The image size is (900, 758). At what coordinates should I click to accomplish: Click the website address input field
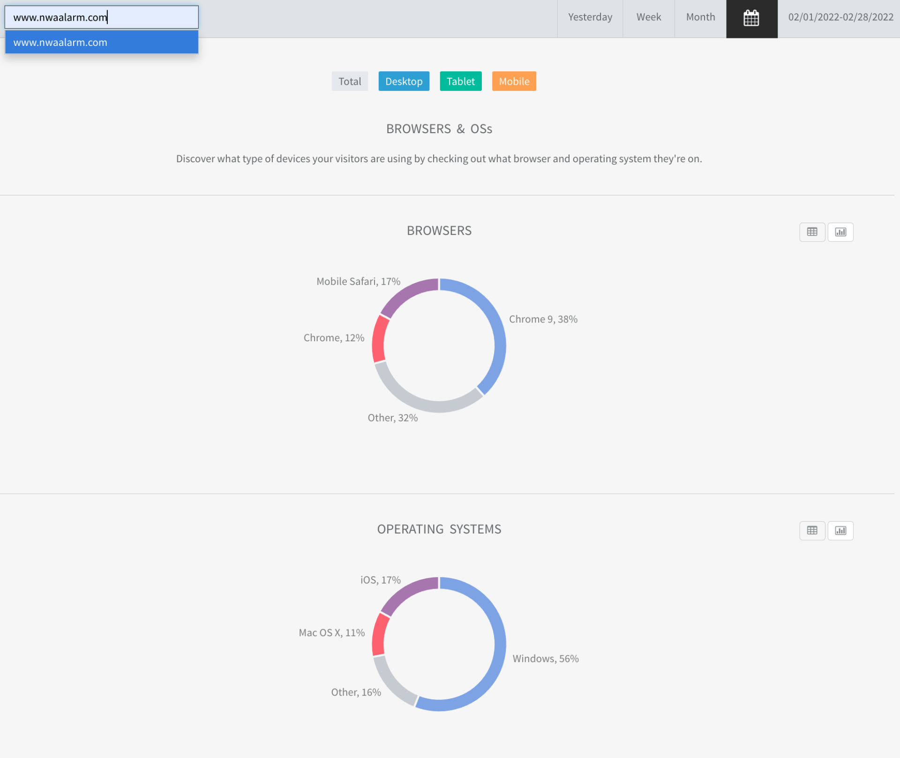[x=101, y=17]
